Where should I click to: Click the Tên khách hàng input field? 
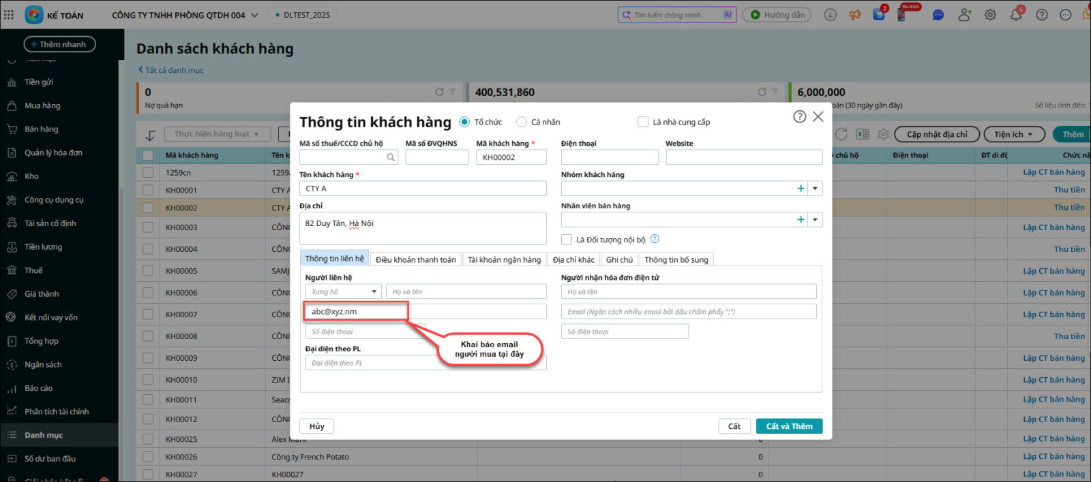(x=423, y=189)
